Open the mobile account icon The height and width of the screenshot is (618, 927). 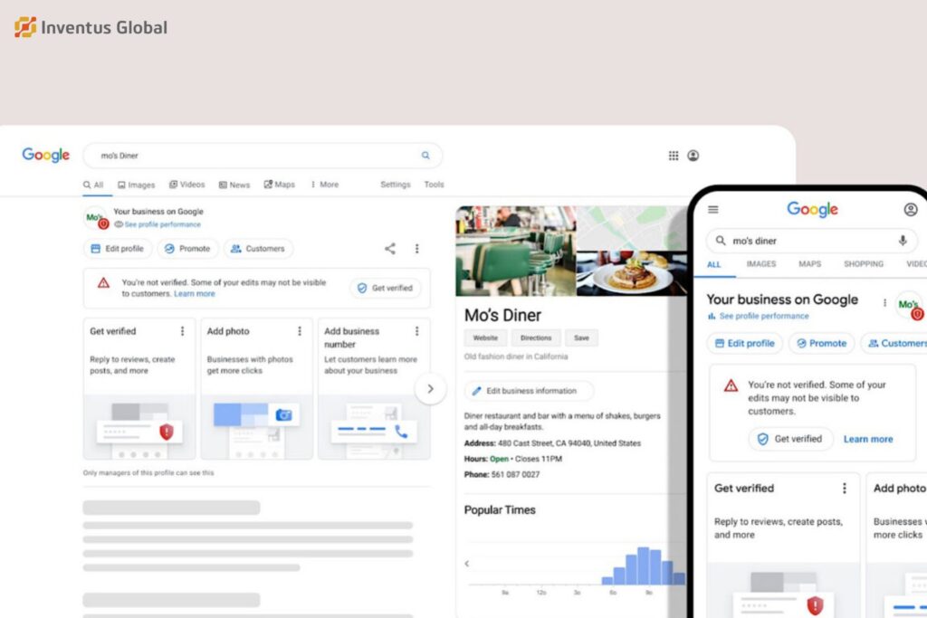911,209
